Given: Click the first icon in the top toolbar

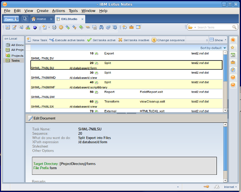Looking at the screenshot, I should coord(8,28).
